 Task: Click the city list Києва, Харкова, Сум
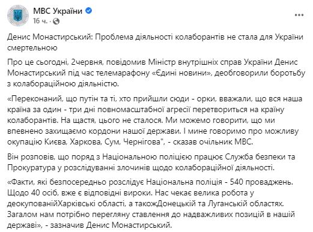[81, 142]
